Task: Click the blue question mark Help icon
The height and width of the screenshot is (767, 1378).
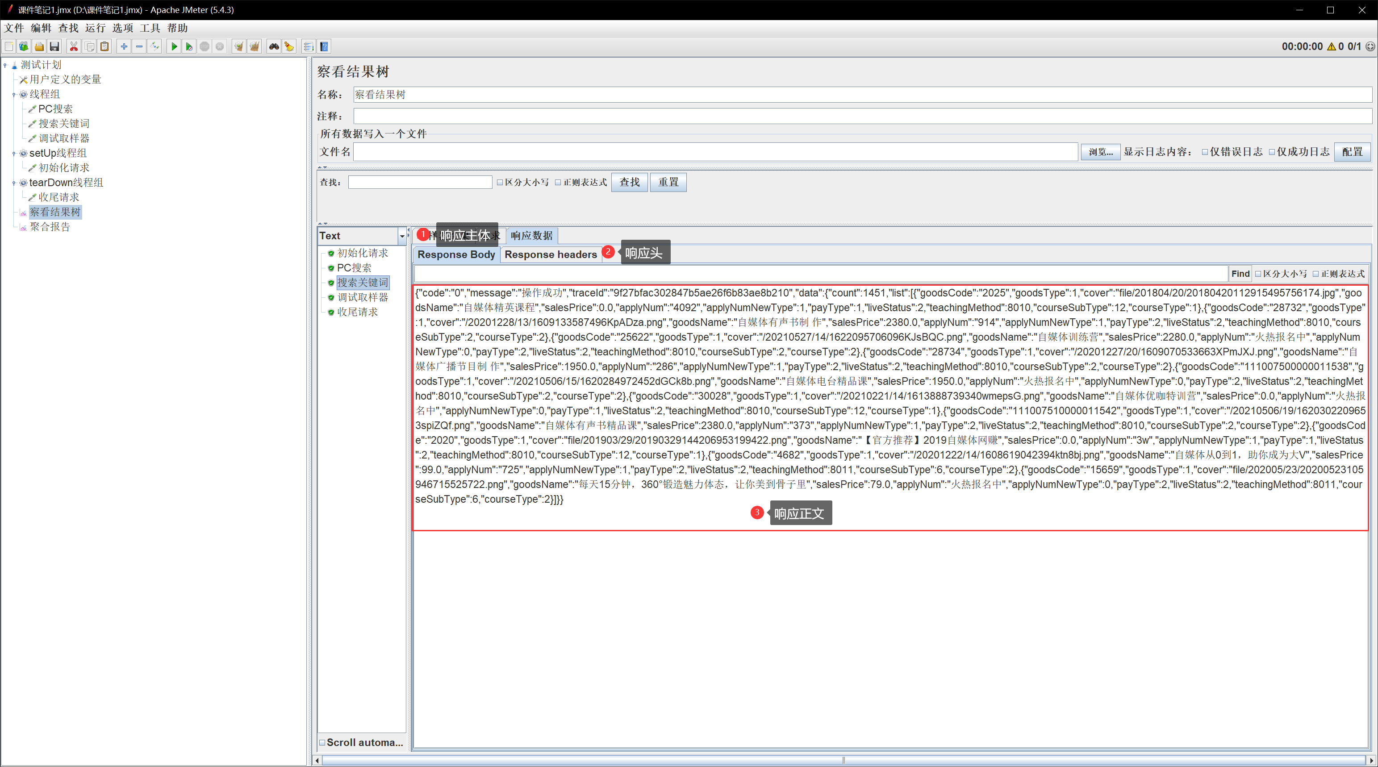Action: click(324, 46)
